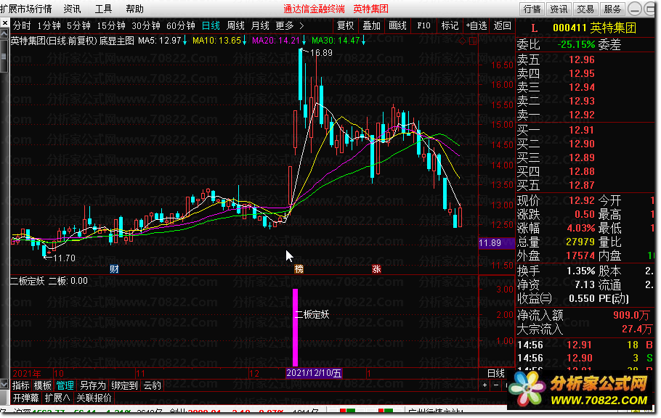The width and height of the screenshot is (661, 418).
Task: Switch to 60分钟 chart period
Action: (181, 25)
